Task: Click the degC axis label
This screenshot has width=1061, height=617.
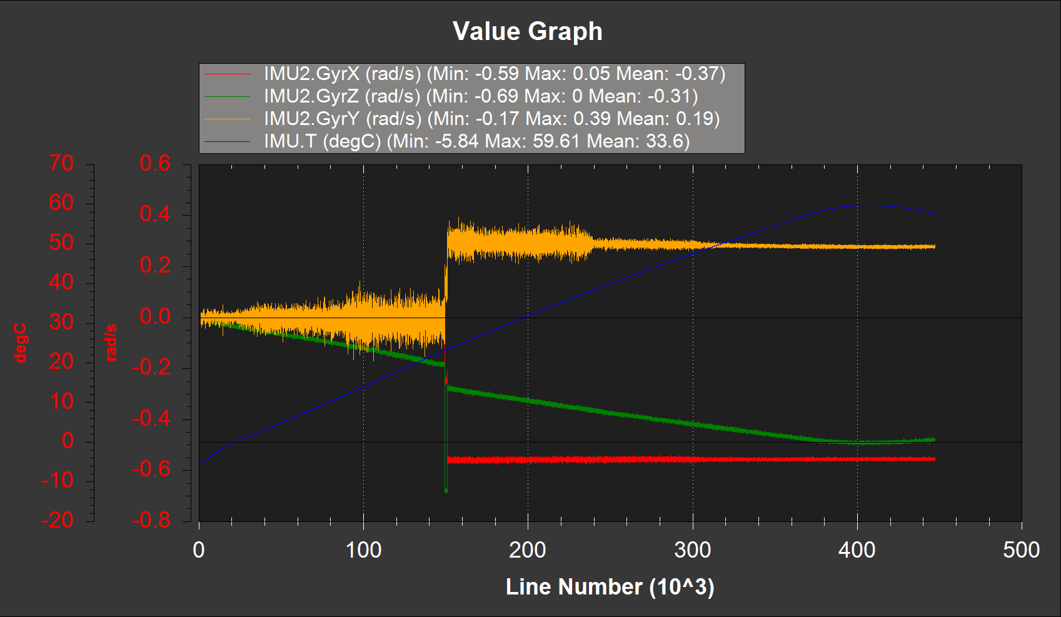Action: click(x=20, y=343)
